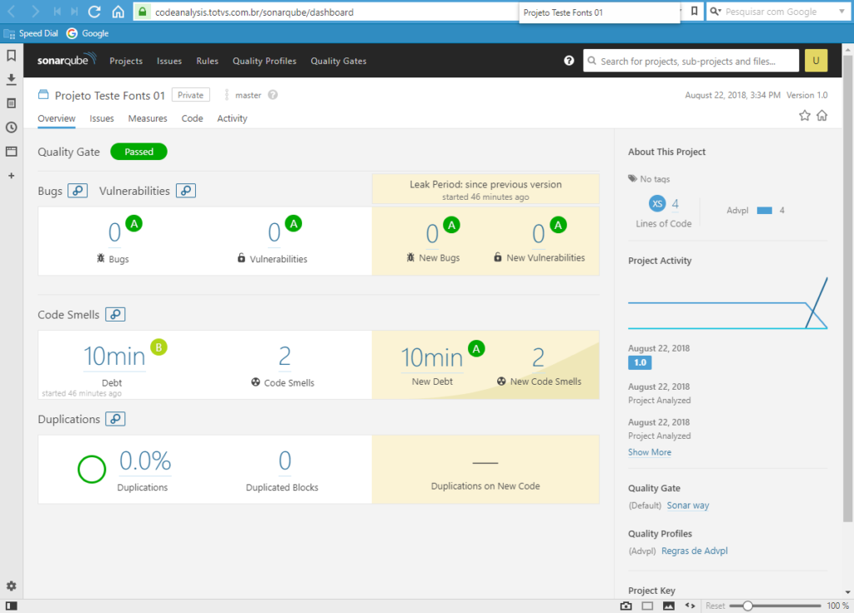This screenshot has width=854, height=613.
Task: Click the browser back arrow
Action: [x=12, y=12]
